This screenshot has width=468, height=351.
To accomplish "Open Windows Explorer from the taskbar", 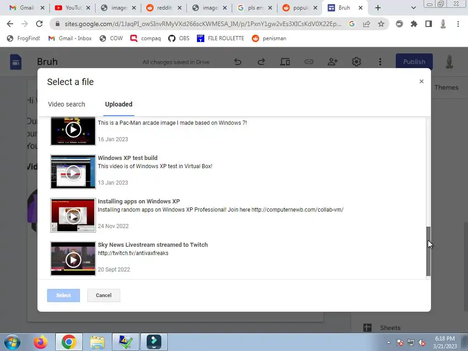I will 97,342.
